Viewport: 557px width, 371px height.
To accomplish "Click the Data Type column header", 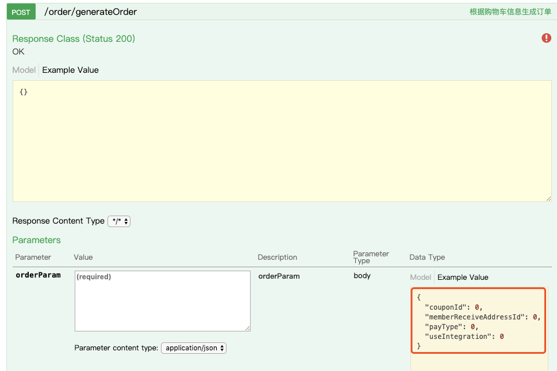I will [x=427, y=257].
